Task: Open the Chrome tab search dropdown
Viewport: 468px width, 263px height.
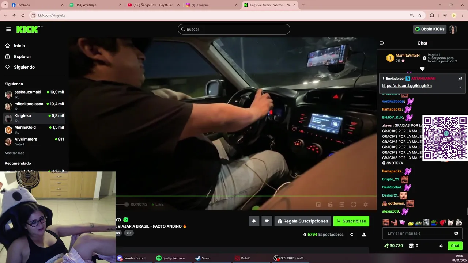Action: 4,5
